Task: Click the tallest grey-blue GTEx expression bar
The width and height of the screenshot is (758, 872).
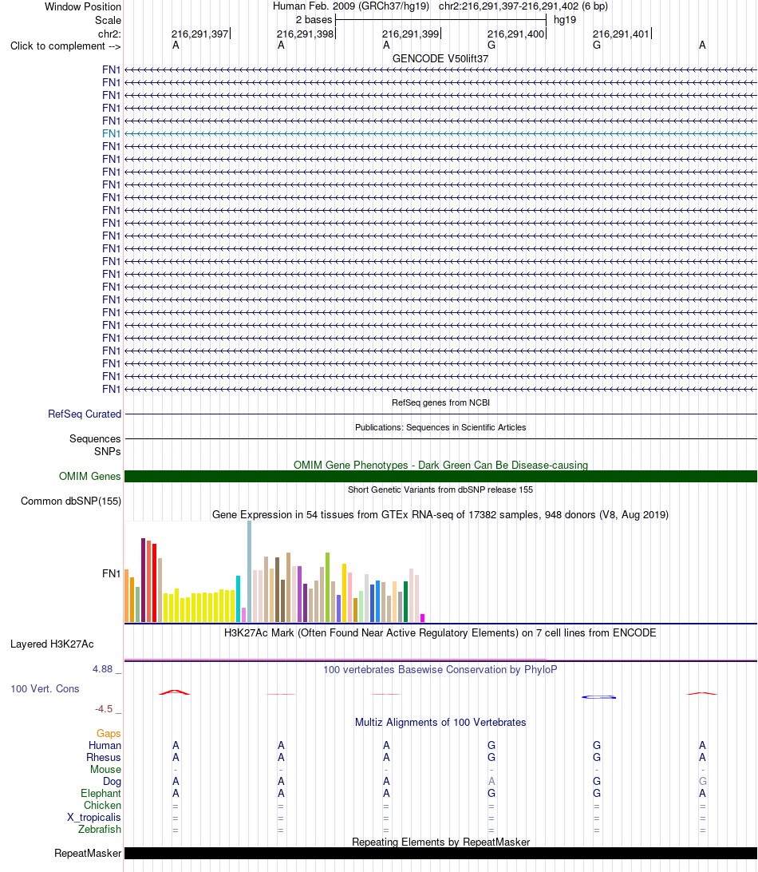Action: [x=250, y=571]
